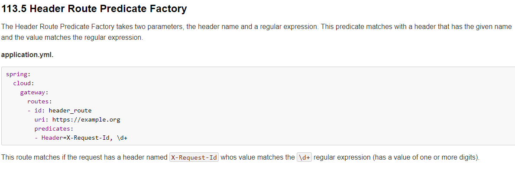The height and width of the screenshot is (170, 515).
Task: Click the 113.5 Header Route Predicate Factory heading
Action: tap(94, 9)
